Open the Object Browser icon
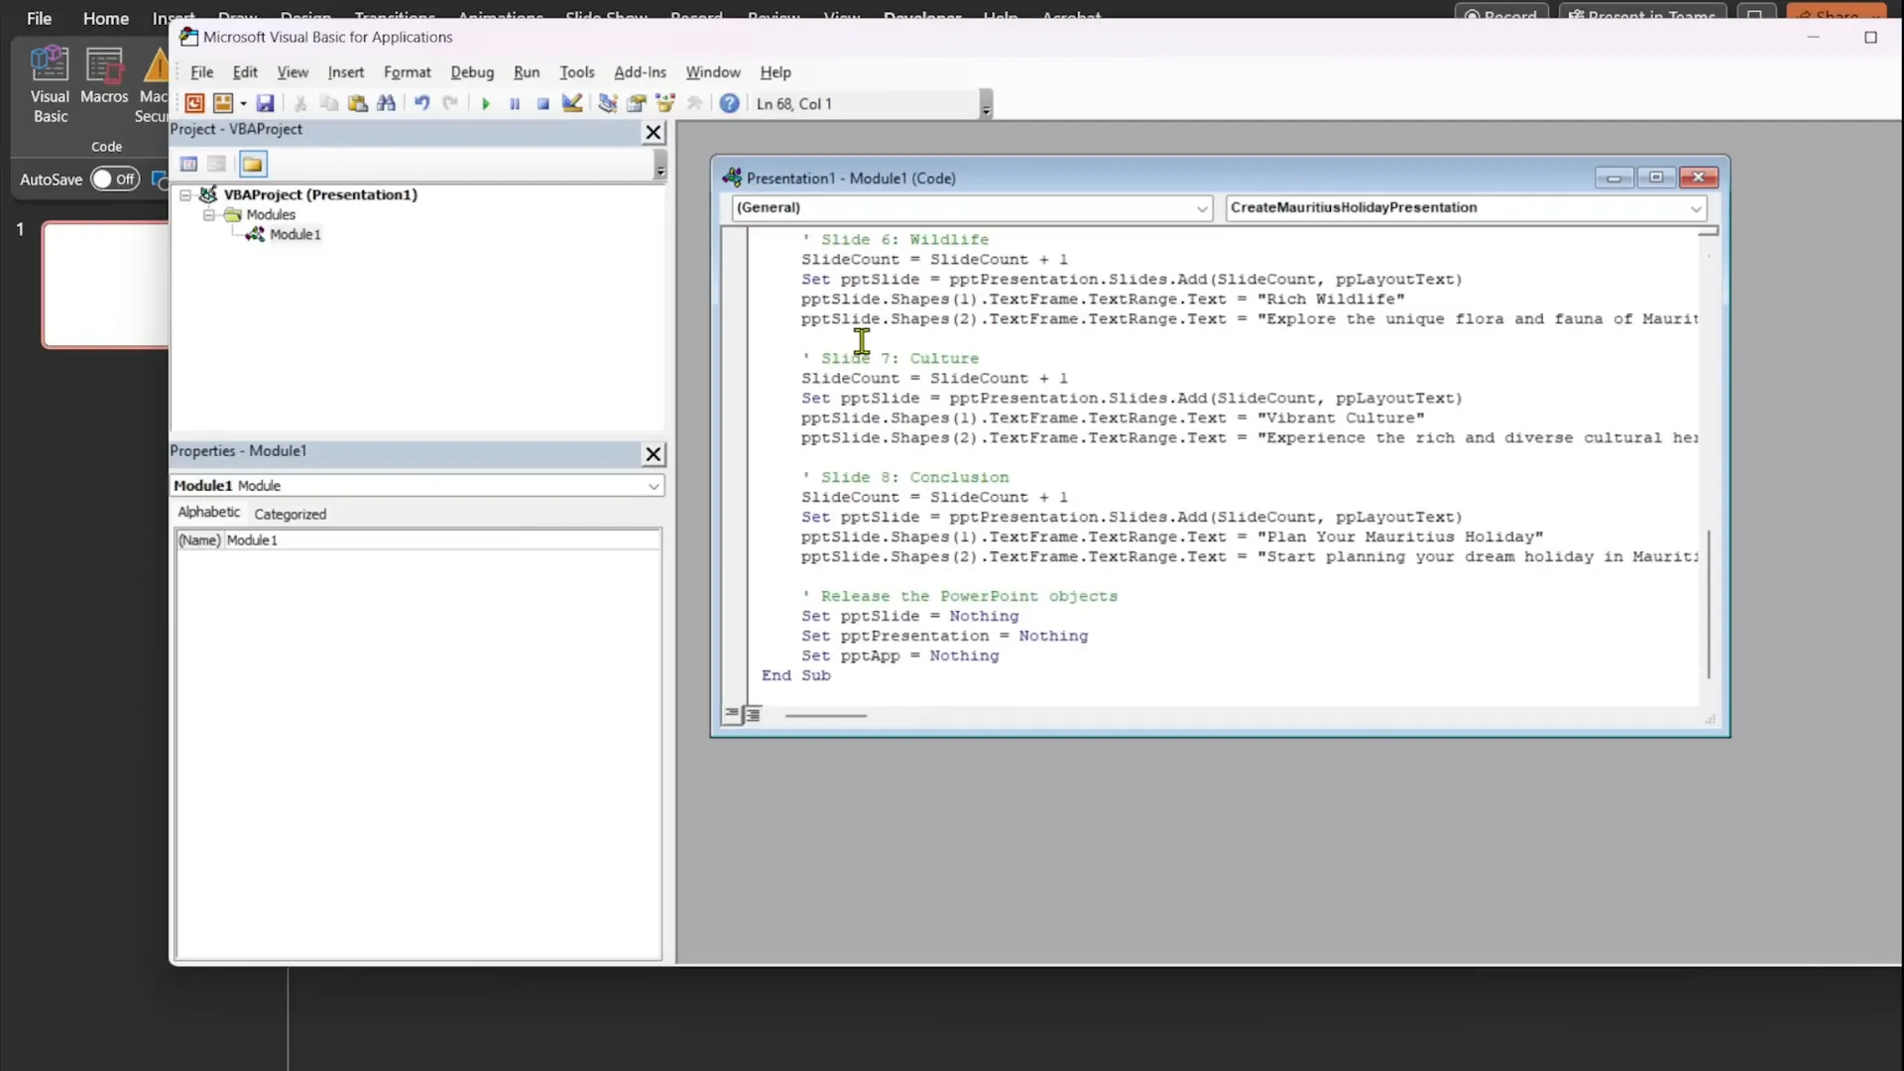 coord(665,103)
